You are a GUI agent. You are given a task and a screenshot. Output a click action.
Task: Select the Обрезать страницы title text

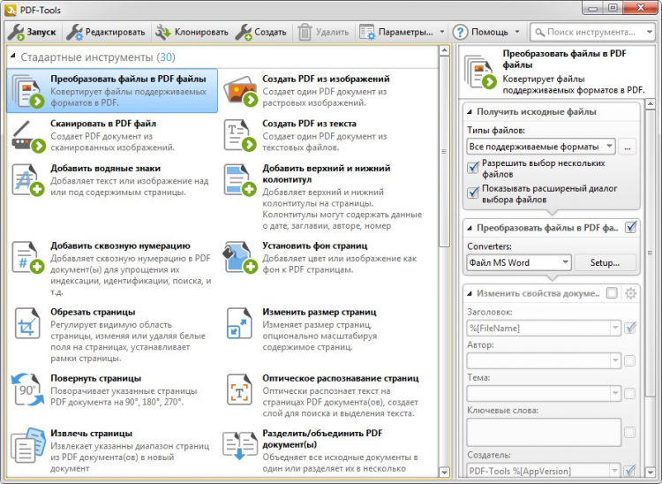(x=93, y=312)
